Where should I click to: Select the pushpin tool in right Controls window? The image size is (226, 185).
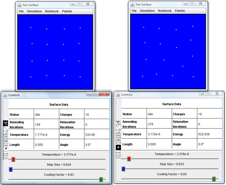pyautogui.click(x=118, y=148)
